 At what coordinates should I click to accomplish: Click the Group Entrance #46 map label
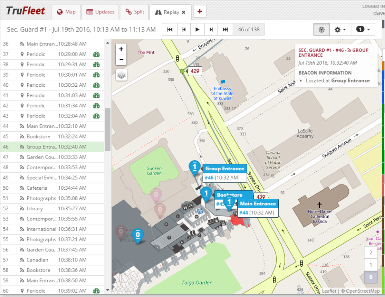coord(225,173)
